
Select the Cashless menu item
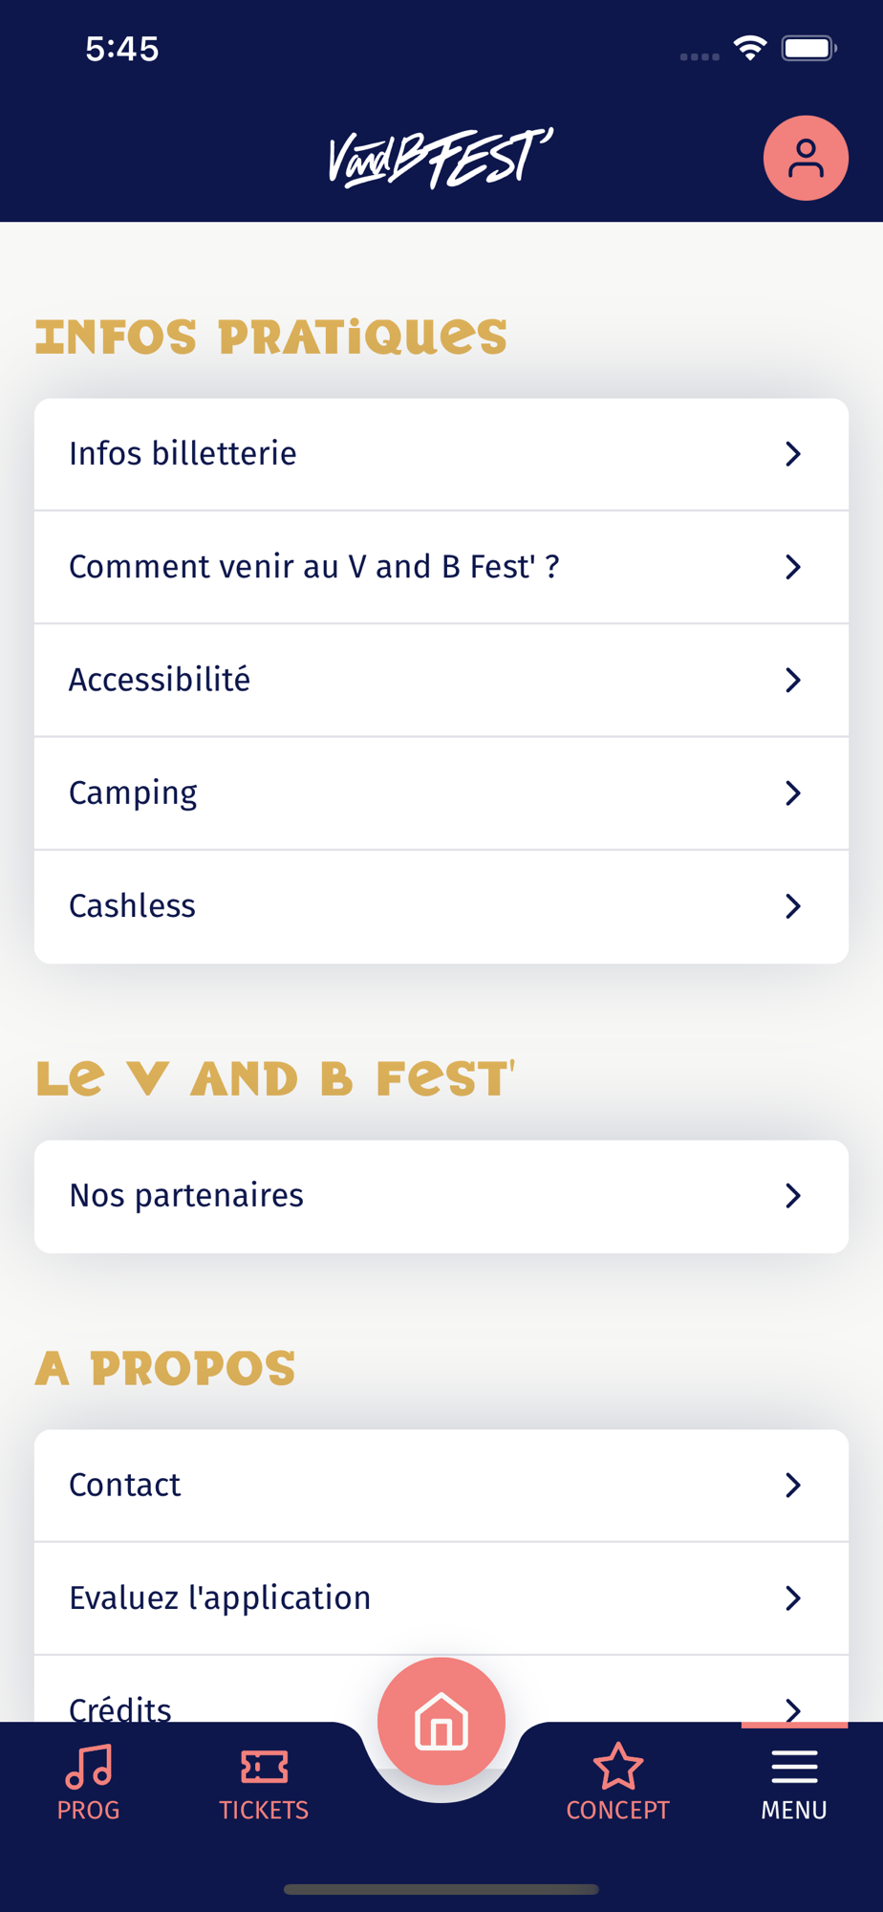(x=441, y=906)
